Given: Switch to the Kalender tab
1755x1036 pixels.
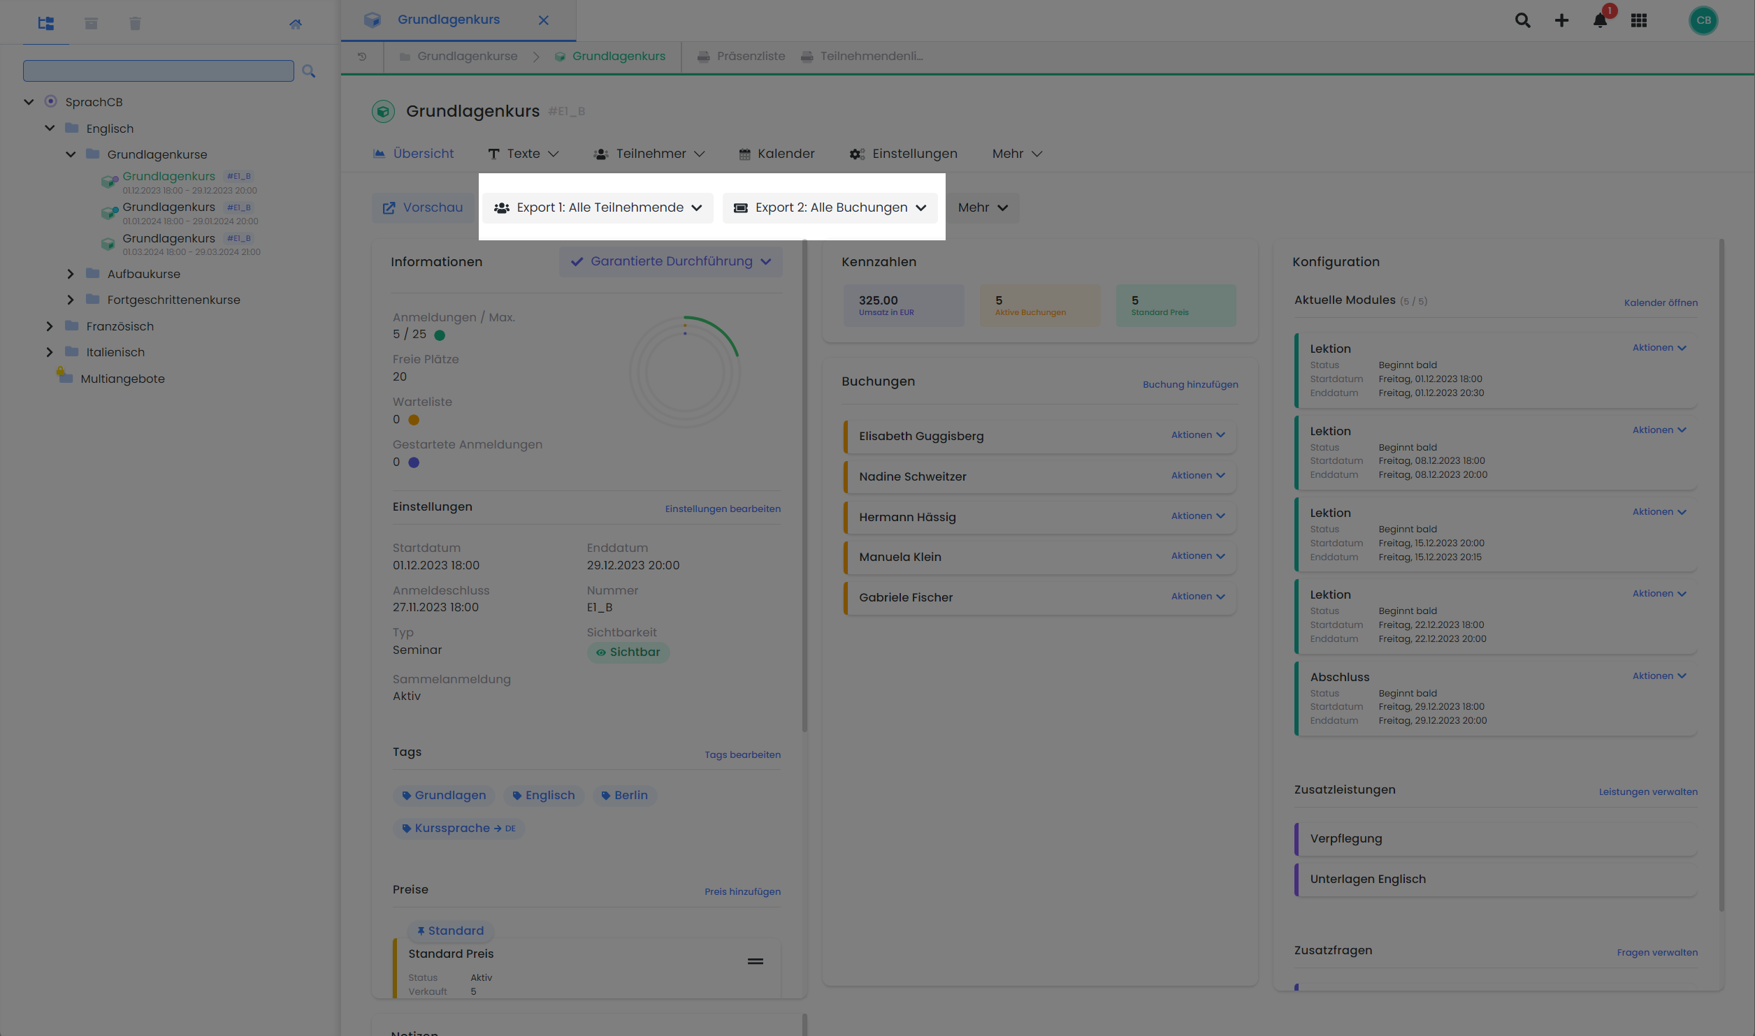Looking at the screenshot, I should point(777,154).
